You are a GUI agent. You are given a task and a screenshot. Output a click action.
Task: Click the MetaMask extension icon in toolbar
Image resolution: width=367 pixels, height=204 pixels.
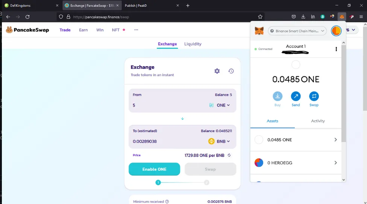pos(342,17)
